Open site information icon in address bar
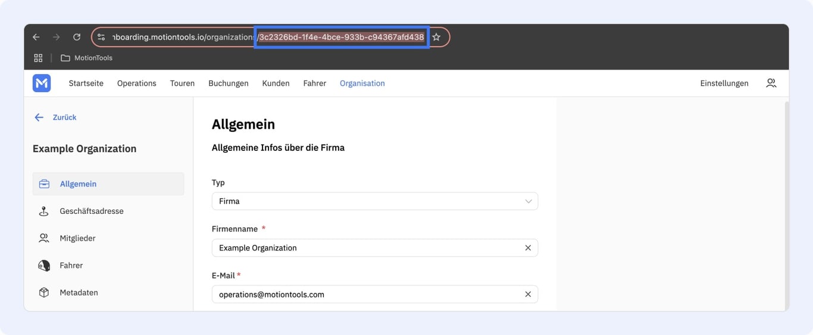Viewport: 813px width, 335px height. (x=101, y=37)
